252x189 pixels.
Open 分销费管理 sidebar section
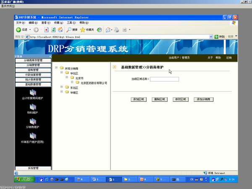tap(33, 65)
